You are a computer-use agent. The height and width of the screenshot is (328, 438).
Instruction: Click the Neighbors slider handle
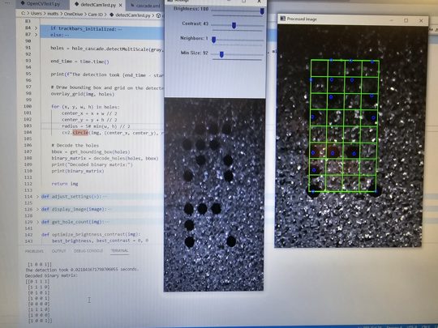[x=213, y=40]
